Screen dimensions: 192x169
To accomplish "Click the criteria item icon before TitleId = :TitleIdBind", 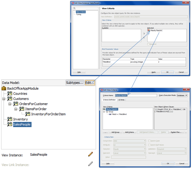I will [x=110, y=114].
